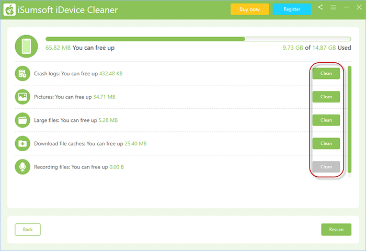Click the Register button
366x251 pixels.
click(292, 9)
